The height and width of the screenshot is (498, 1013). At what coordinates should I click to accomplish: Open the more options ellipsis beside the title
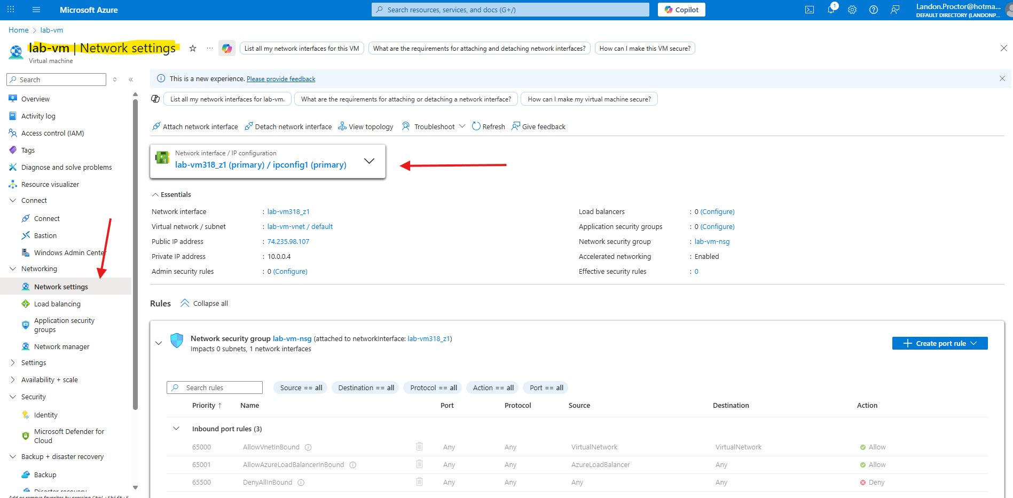[x=210, y=48]
